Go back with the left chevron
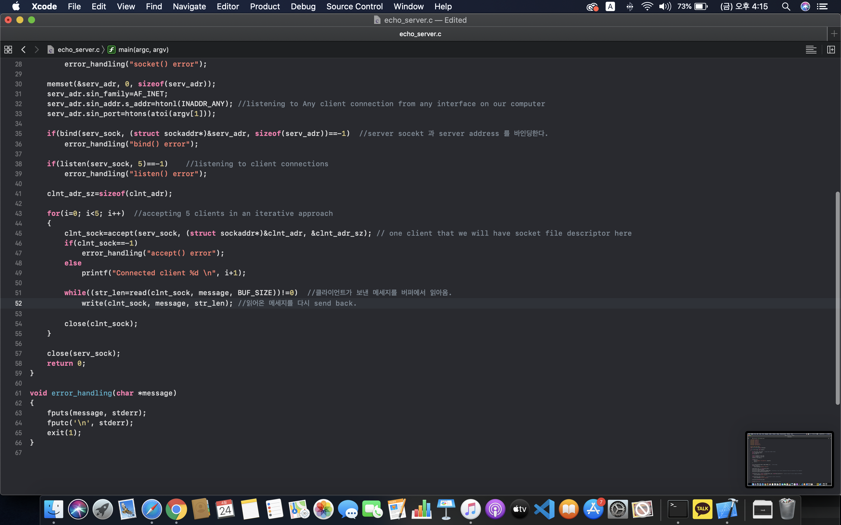This screenshot has width=841, height=525. point(23,50)
